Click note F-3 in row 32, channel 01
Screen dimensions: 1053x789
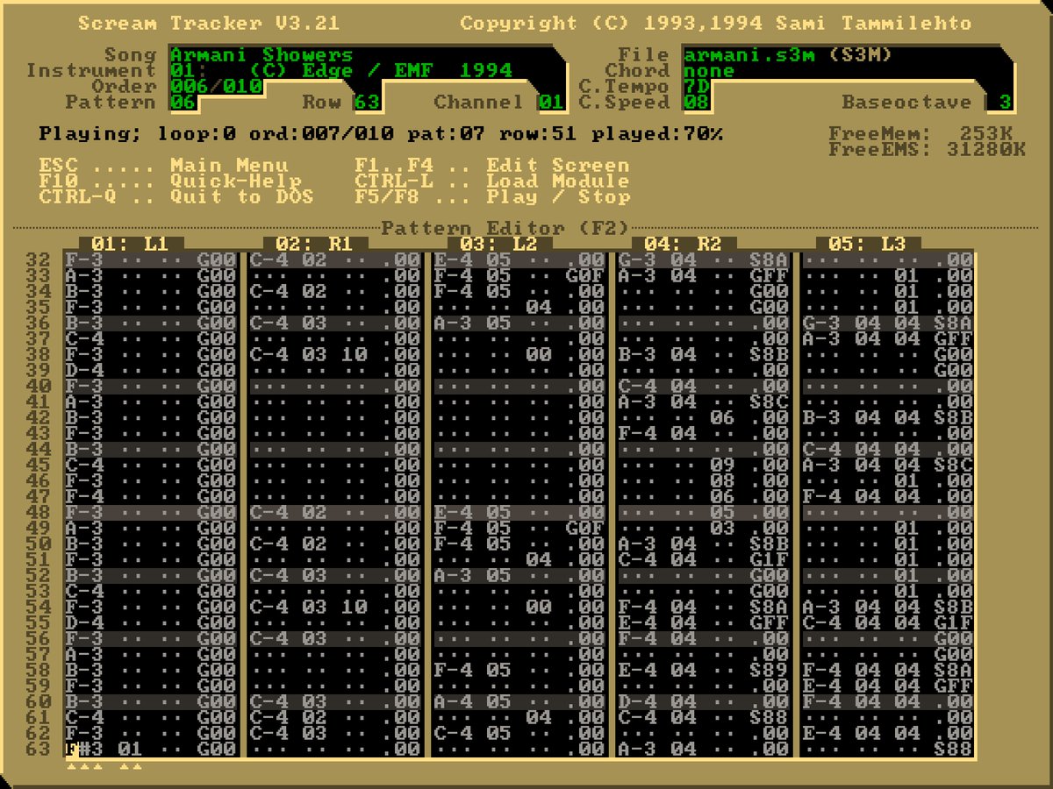84,259
